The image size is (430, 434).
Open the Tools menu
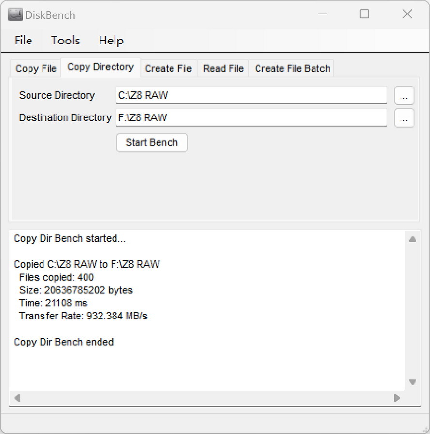coord(65,41)
